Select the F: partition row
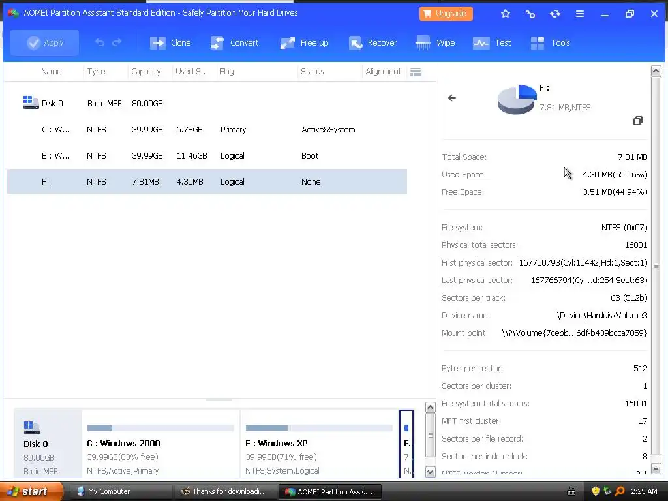Image resolution: width=668 pixels, height=501 pixels. coord(207,181)
